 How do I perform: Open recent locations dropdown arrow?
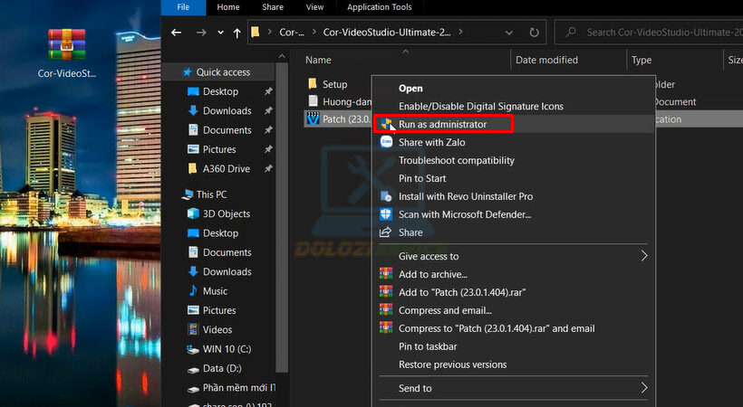[x=218, y=33]
